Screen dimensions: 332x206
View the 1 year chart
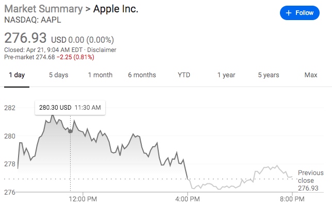click(226, 75)
